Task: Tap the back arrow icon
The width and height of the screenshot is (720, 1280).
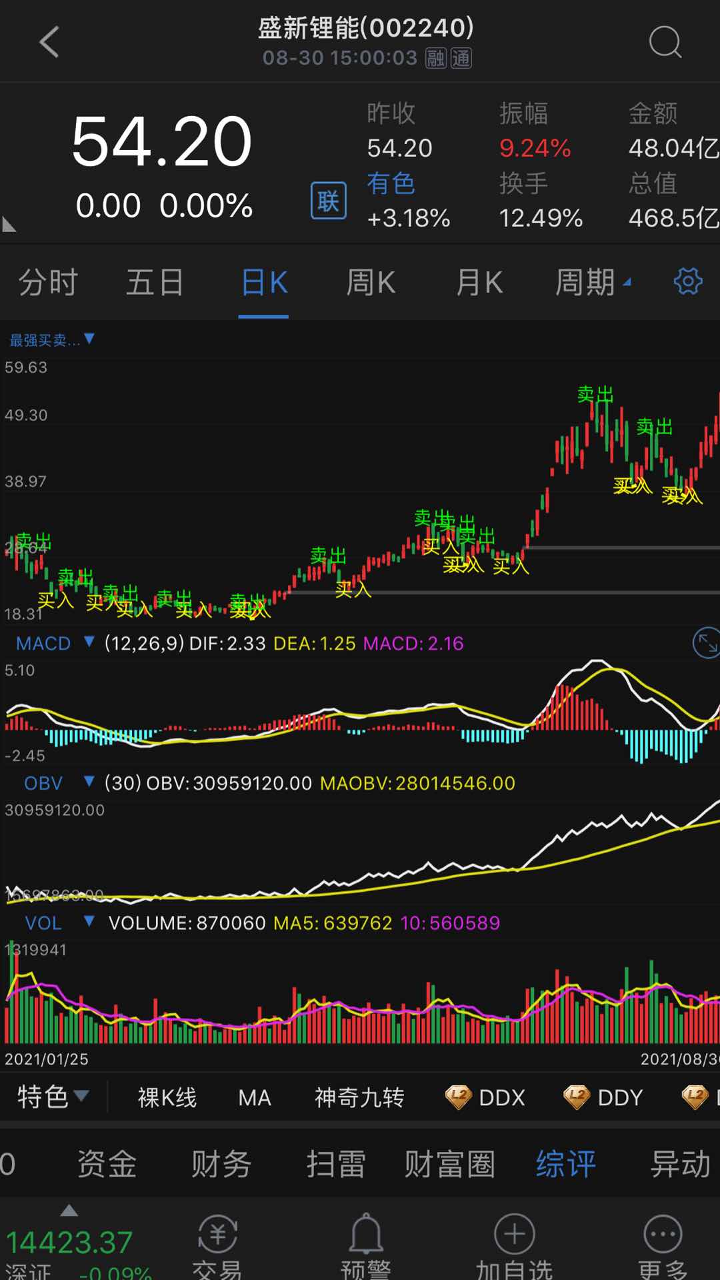Action: 50,42
